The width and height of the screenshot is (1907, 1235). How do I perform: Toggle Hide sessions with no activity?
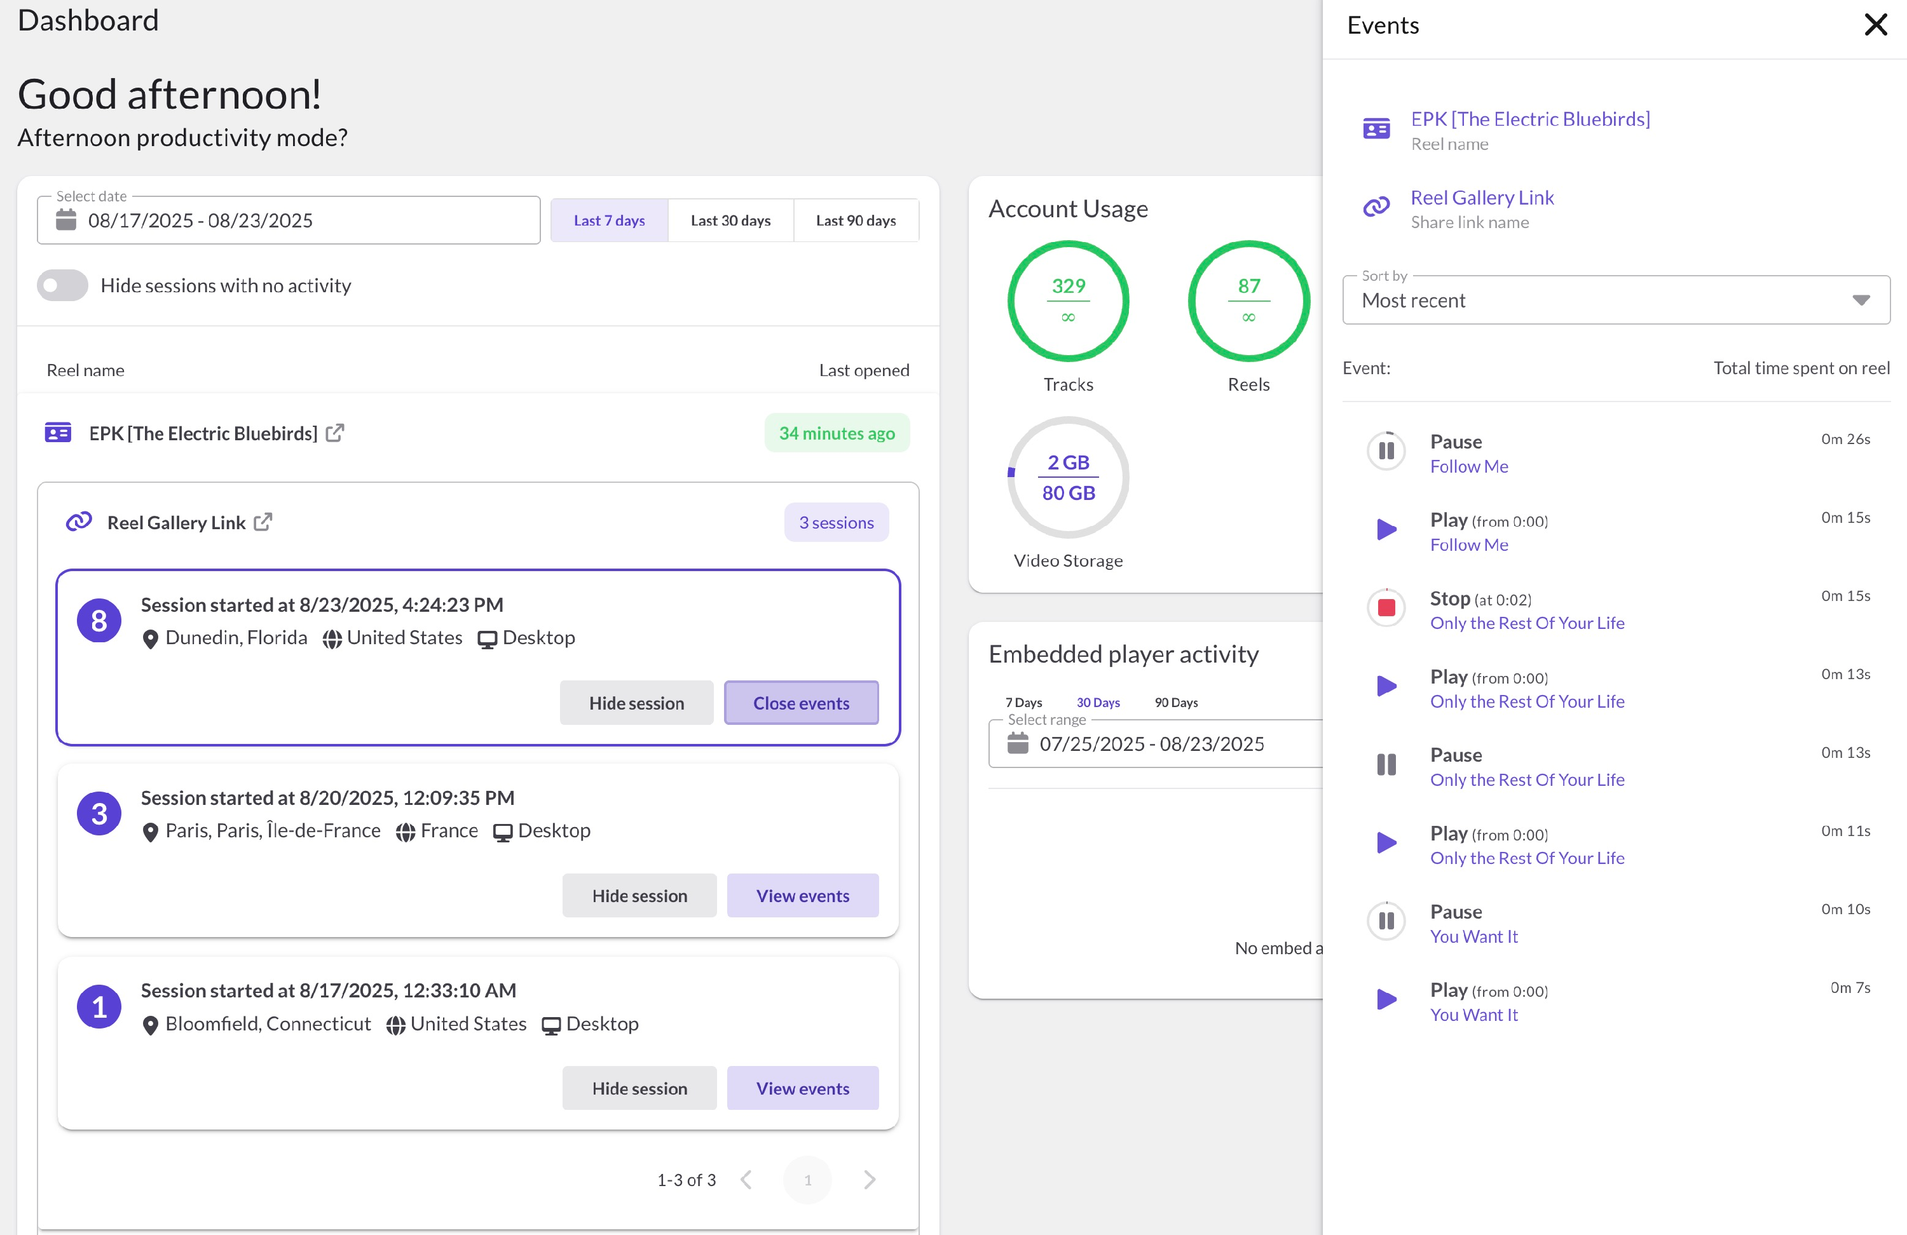coord(62,286)
